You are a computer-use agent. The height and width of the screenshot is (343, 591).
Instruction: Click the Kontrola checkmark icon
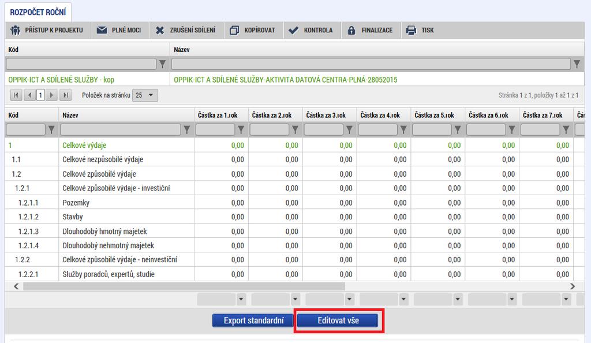(293, 30)
